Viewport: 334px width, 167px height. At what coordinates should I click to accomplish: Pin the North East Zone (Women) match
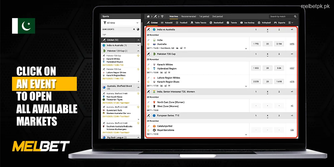pyautogui.click(x=148, y=102)
